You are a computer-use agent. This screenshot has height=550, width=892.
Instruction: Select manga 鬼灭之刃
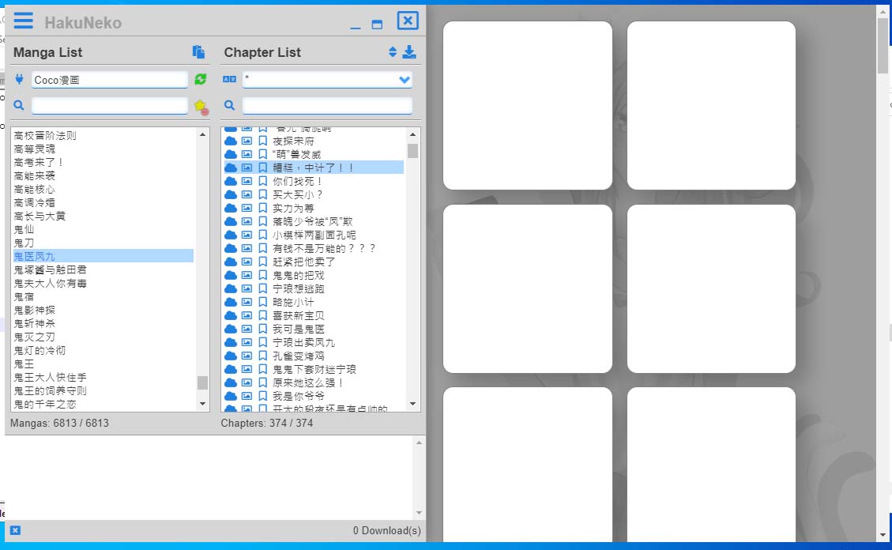[x=35, y=337]
